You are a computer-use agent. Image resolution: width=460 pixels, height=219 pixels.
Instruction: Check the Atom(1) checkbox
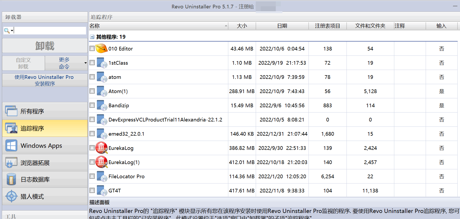(92, 91)
